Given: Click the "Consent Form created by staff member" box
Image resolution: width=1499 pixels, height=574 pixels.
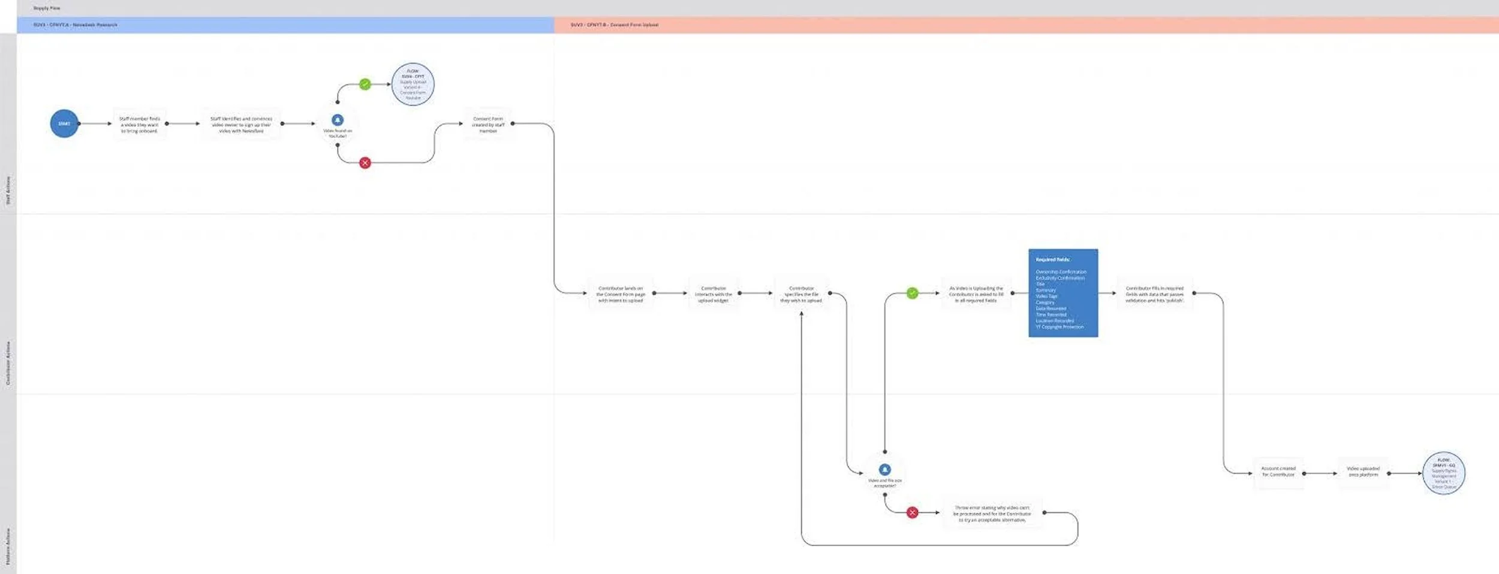Looking at the screenshot, I should tap(487, 124).
